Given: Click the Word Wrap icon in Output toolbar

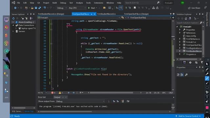Looking at the screenshot, I should (x=128, y=101).
